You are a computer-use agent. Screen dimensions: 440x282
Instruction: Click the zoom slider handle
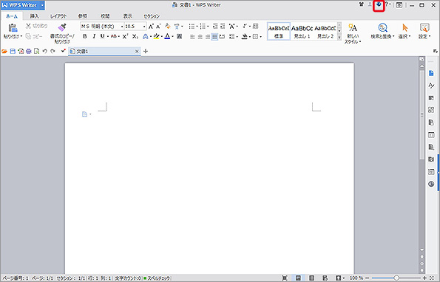pyautogui.click(x=396, y=278)
